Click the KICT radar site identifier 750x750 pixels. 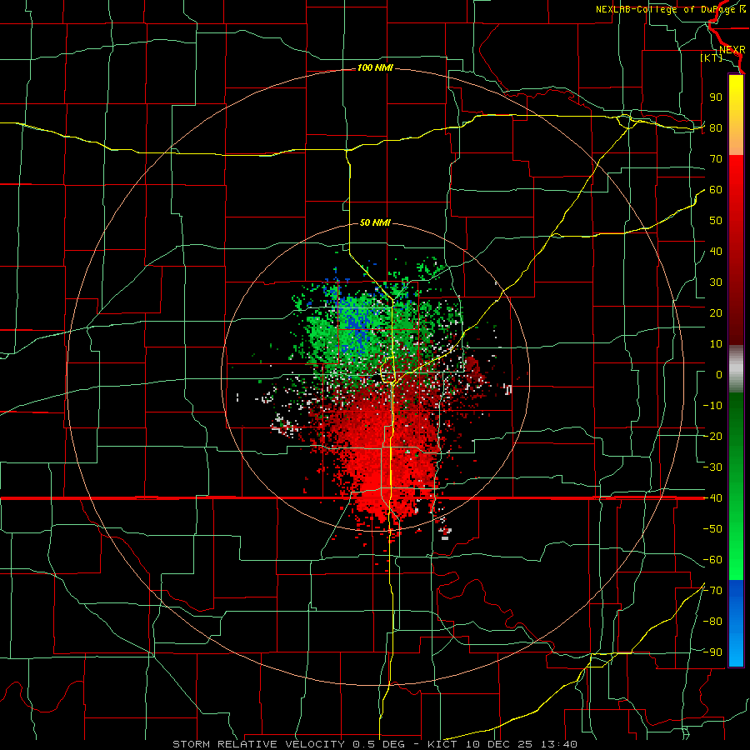click(x=442, y=744)
